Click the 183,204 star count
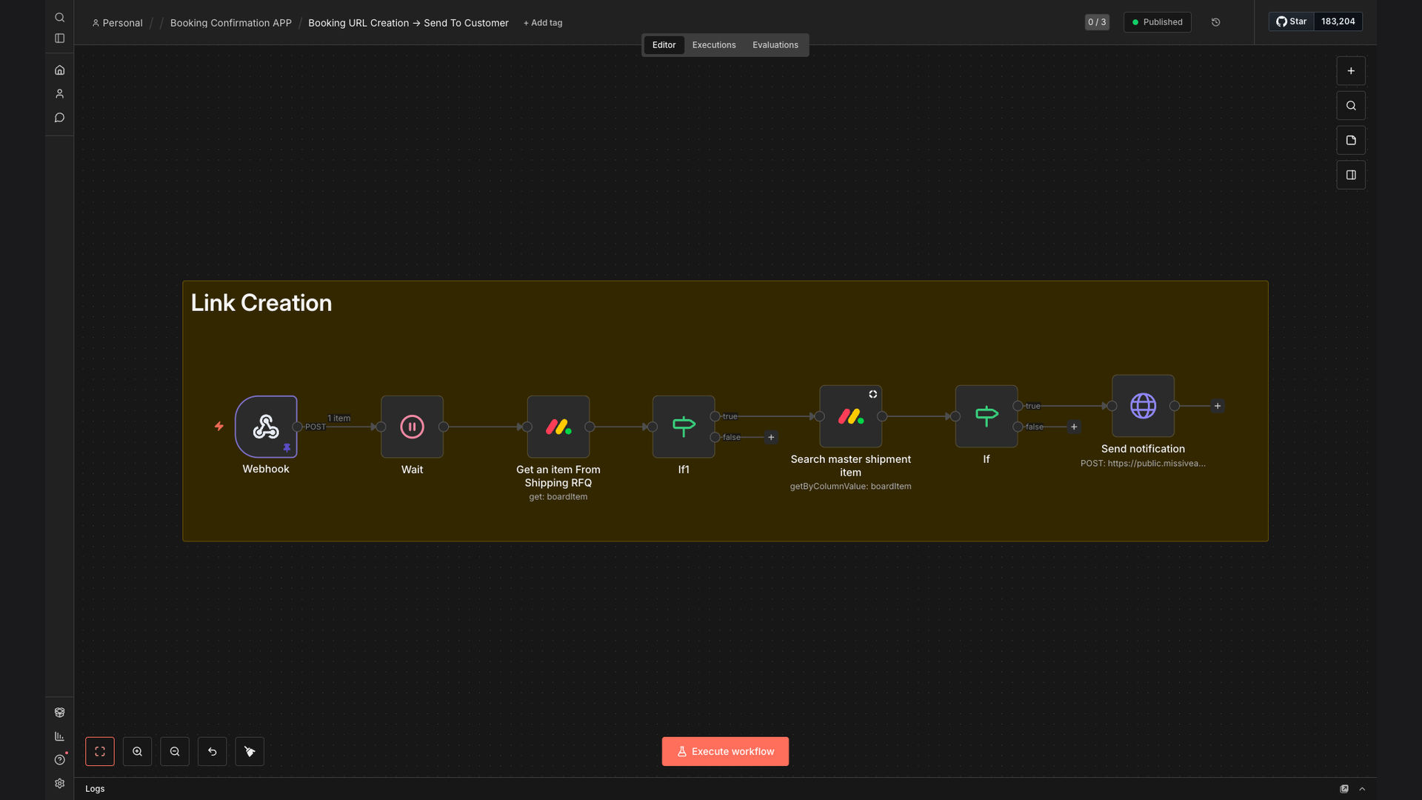Image resolution: width=1422 pixels, height=800 pixels. coord(1338,21)
